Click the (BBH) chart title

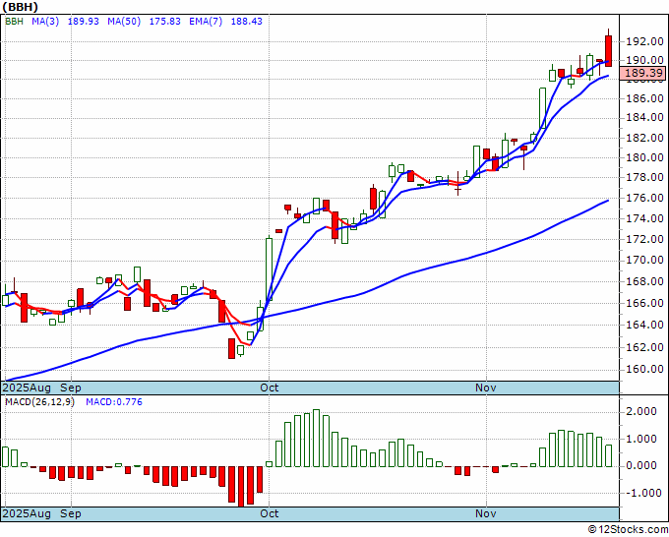(20, 7)
